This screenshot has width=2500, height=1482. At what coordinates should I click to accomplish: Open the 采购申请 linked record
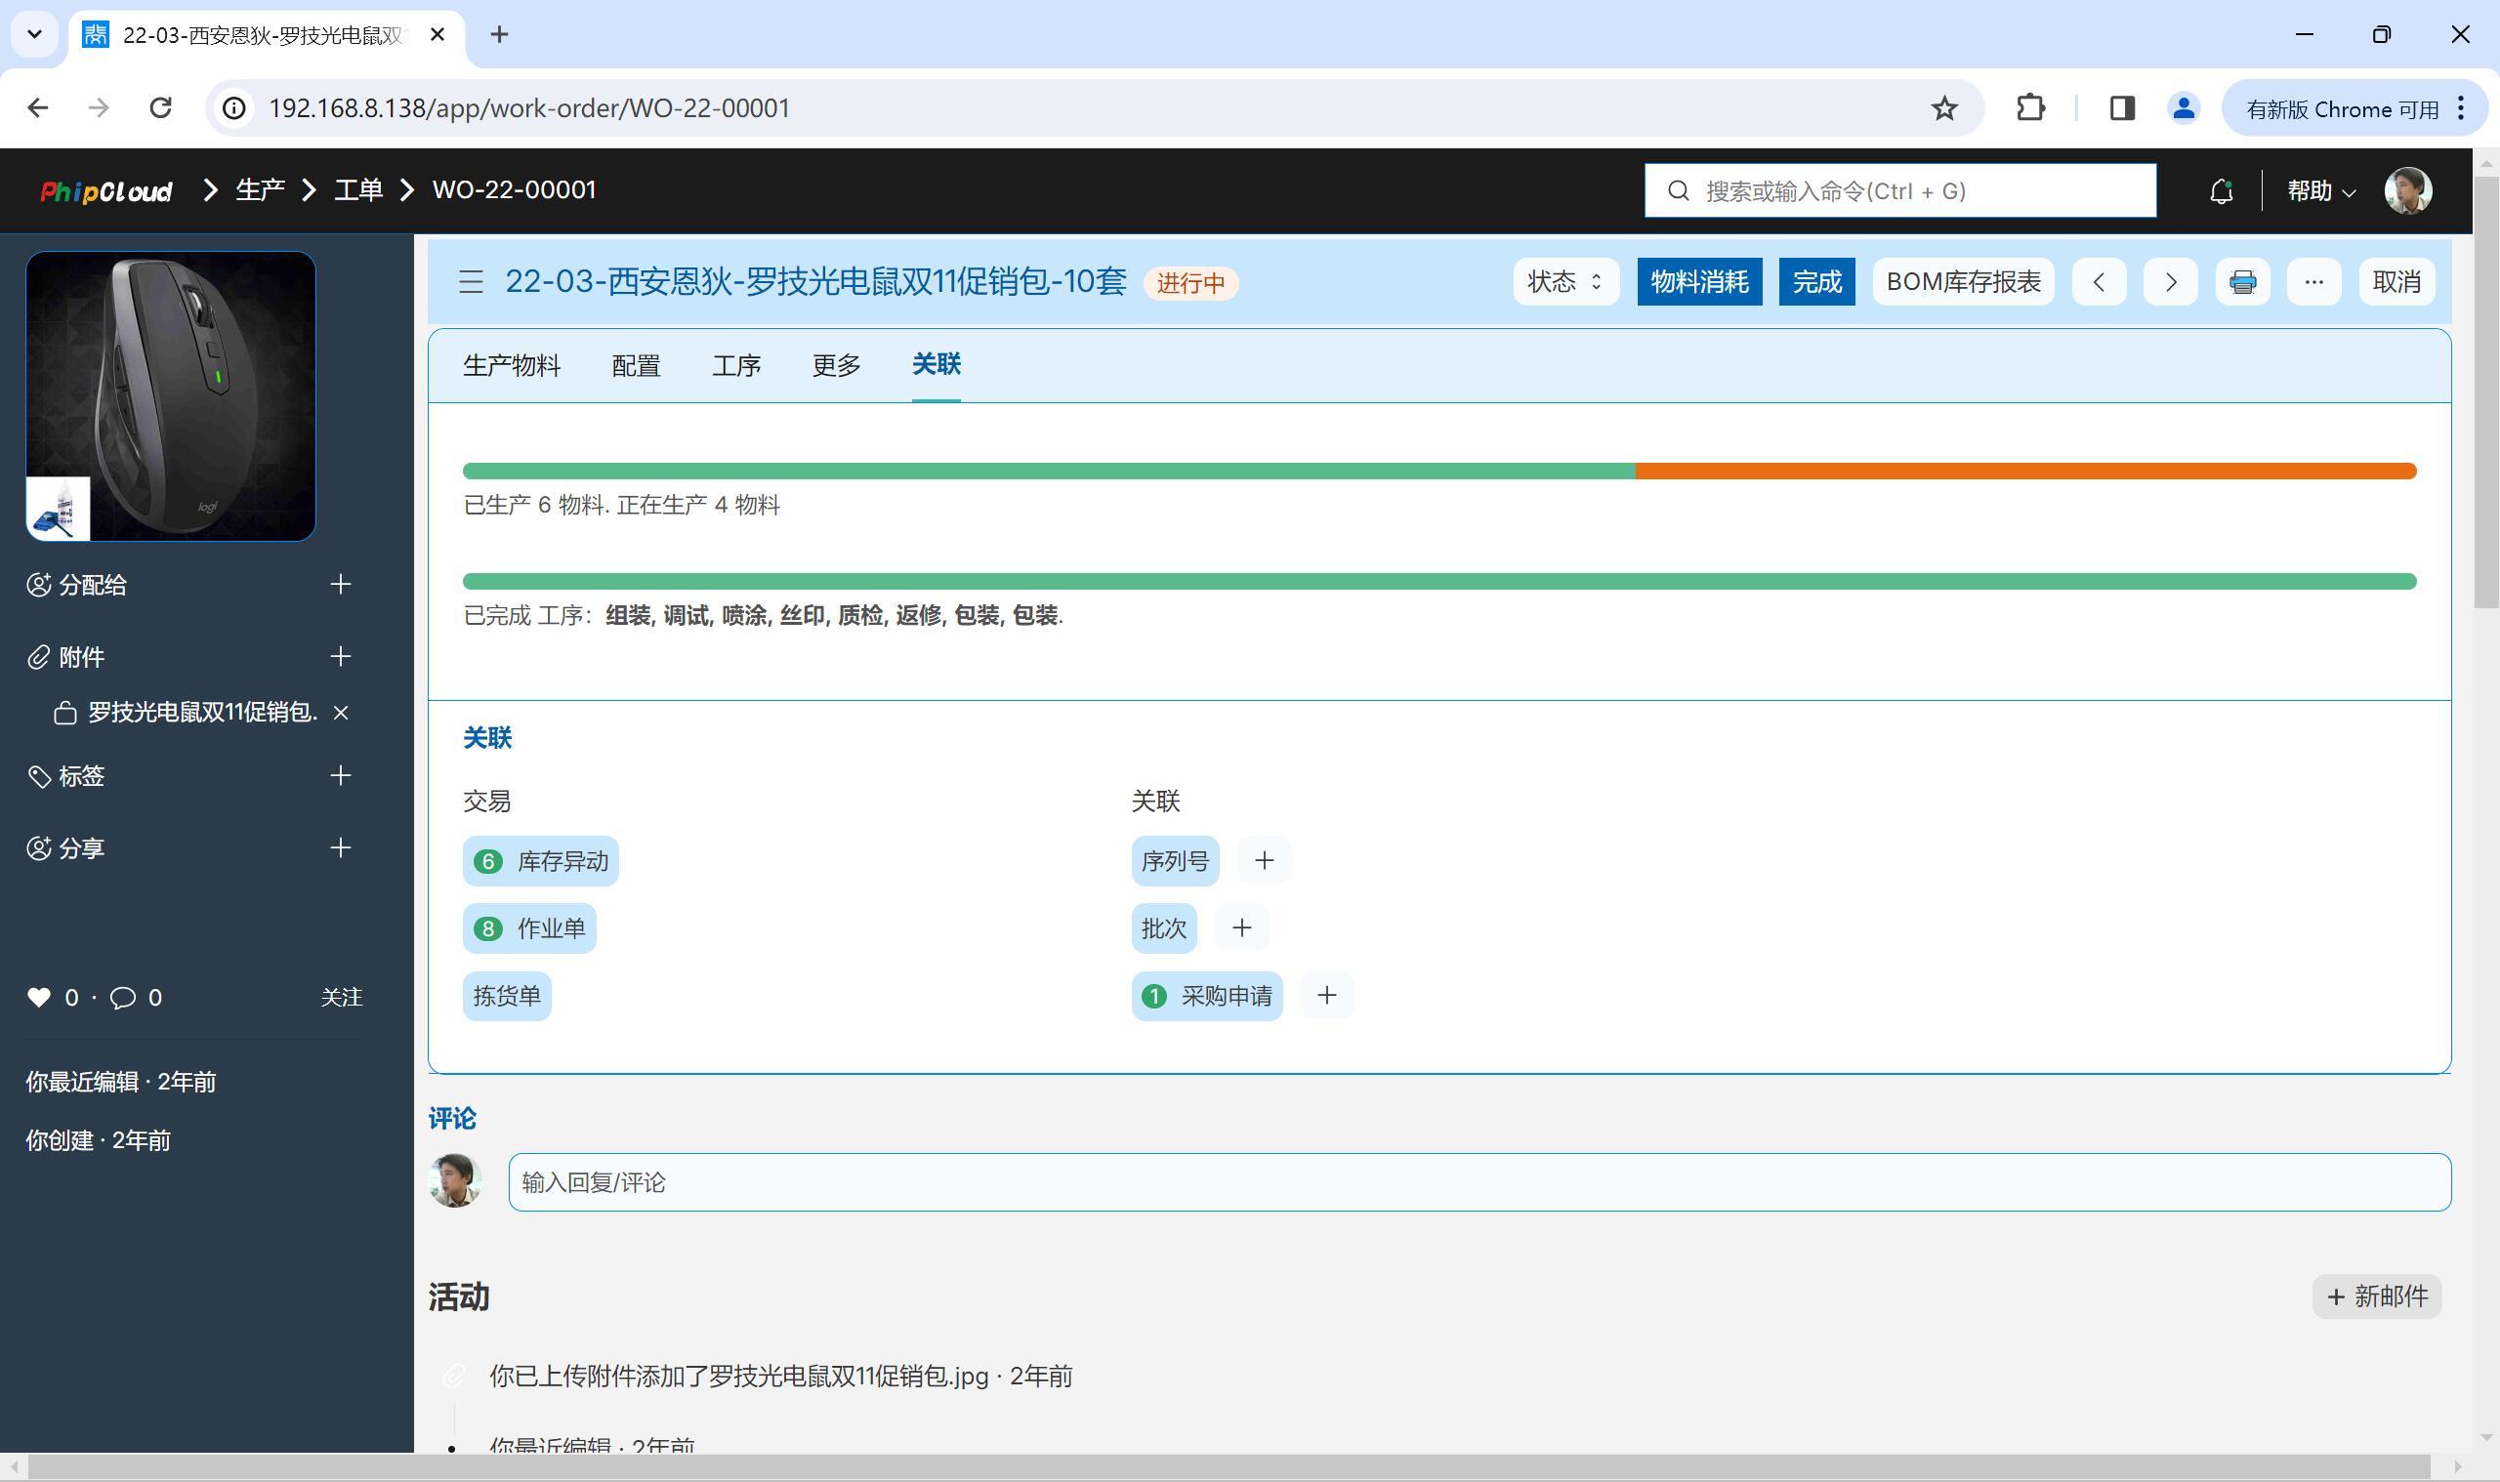(1207, 996)
